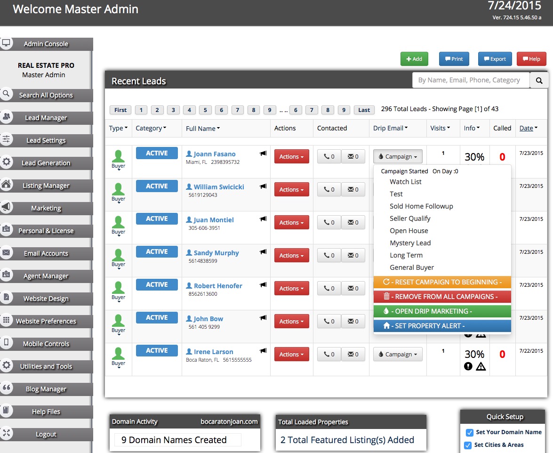Click the lead search input field
Viewport: 553px width, 453px height.
coord(471,80)
